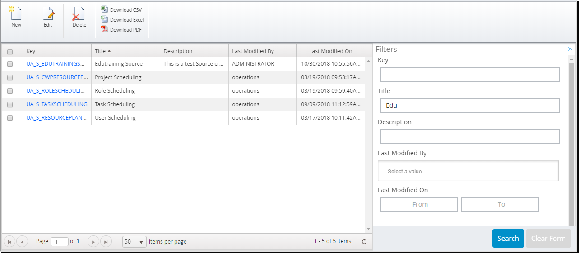579x253 pixels.
Task: Tick the Task Scheduling row checkbox
Action: point(10,104)
